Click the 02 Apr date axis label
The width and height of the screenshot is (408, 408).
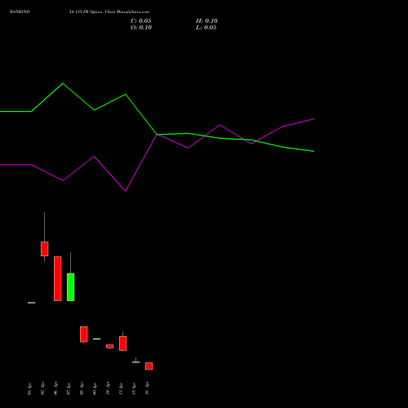[42, 389]
